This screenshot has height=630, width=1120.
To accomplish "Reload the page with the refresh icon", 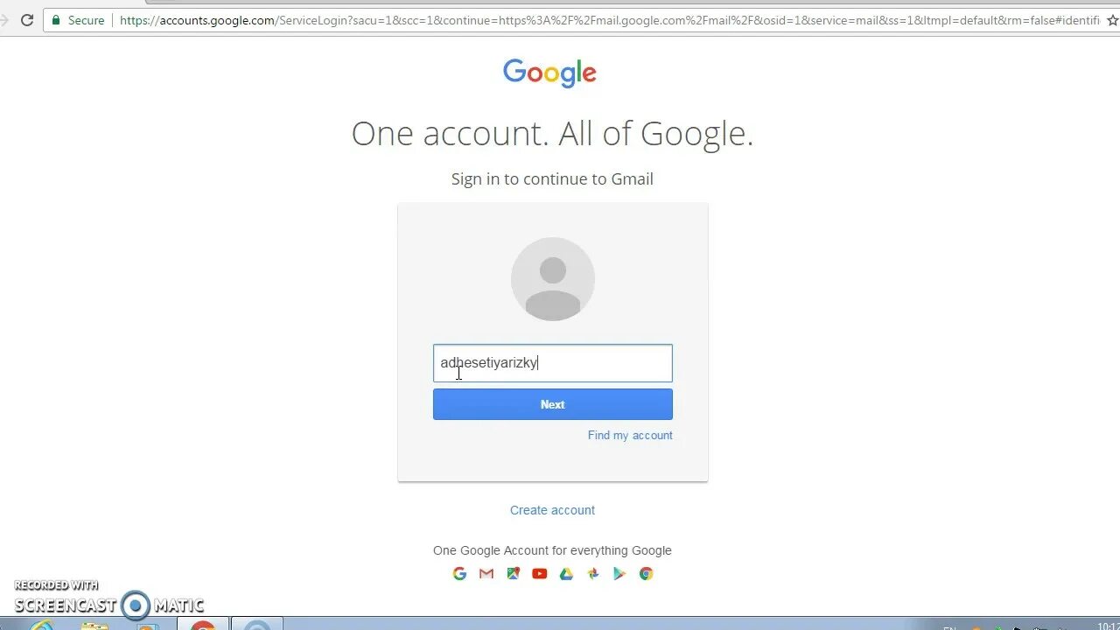I will click(27, 19).
